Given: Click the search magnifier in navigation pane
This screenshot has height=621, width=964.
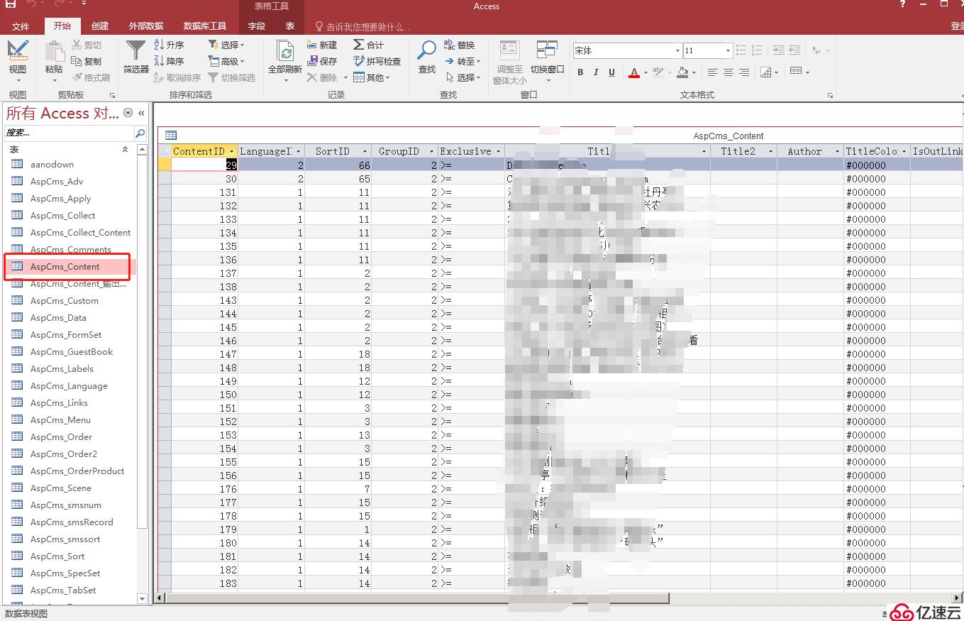Looking at the screenshot, I should (x=140, y=133).
